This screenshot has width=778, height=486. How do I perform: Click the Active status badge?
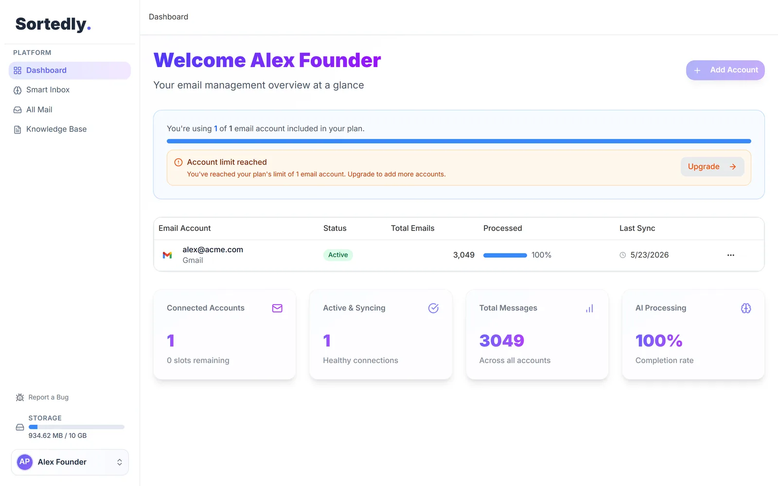click(x=338, y=255)
